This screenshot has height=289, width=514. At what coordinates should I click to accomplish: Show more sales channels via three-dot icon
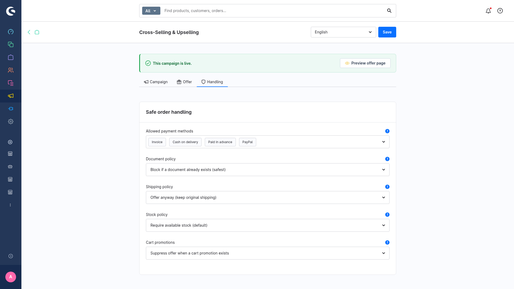(x=10, y=205)
